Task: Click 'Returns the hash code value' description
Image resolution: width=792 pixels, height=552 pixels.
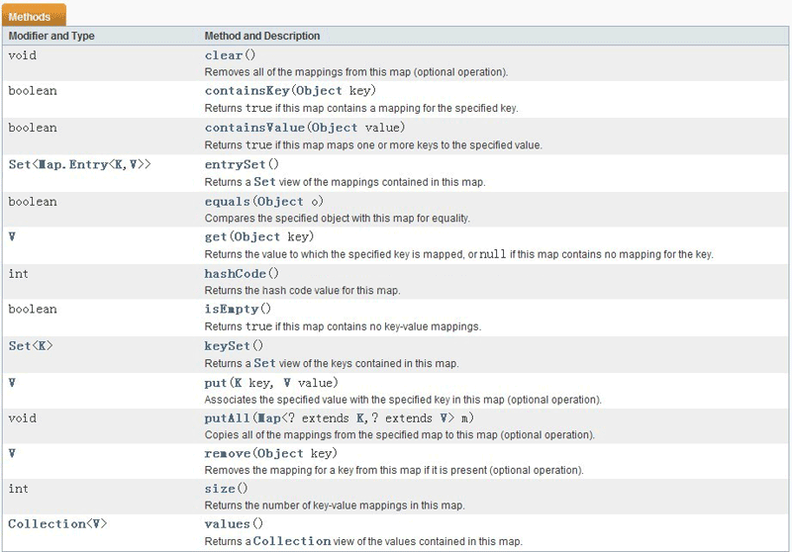Action: [302, 291]
